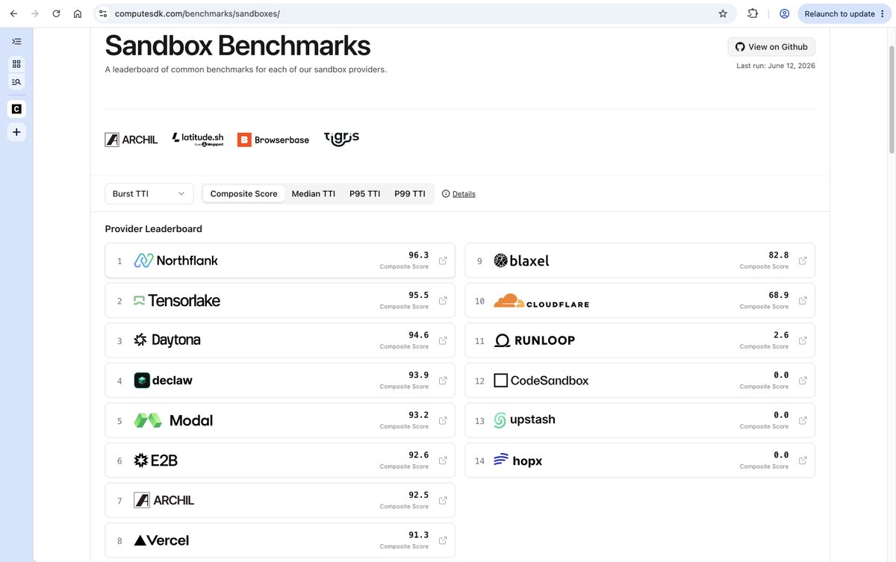Click the Northflank logo in rank 1
The image size is (896, 562).
pyautogui.click(x=175, y=260)
